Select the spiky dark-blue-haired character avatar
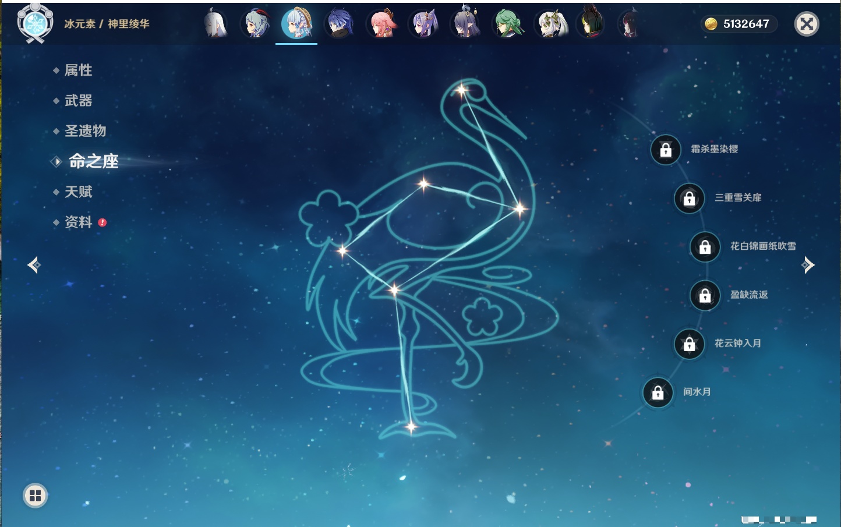This screenshot has height=527, width=841. [340, 24]
